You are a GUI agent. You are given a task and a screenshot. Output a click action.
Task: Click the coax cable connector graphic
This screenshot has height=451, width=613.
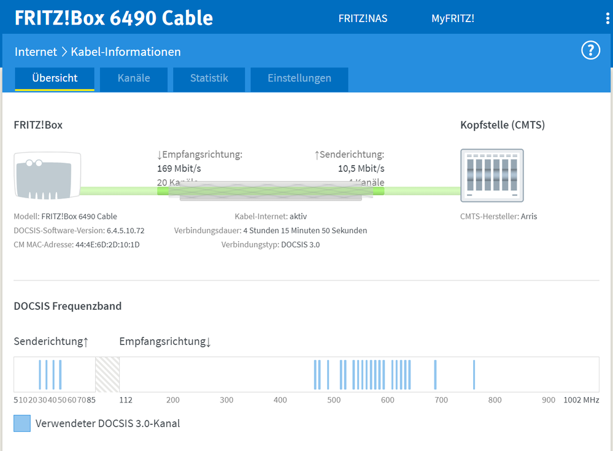pyautogui.click(x=271, y=191)
